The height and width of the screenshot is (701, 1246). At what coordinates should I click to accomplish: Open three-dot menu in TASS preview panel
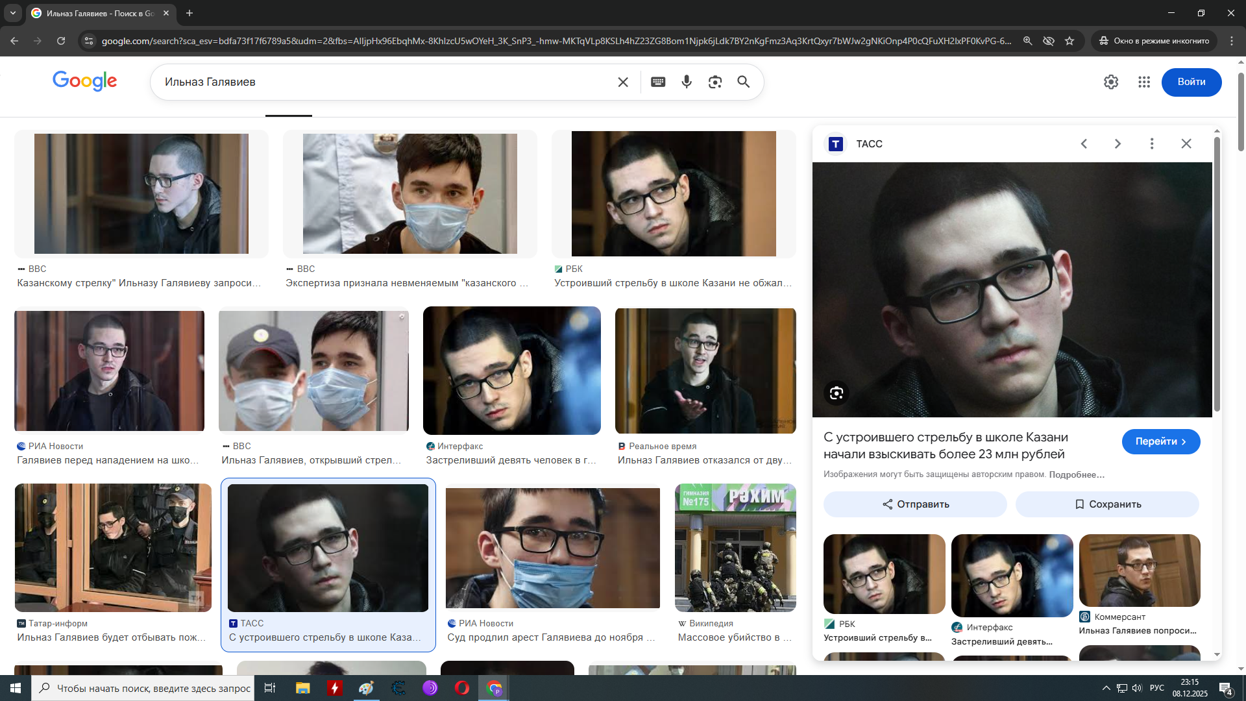point(1152,143)
